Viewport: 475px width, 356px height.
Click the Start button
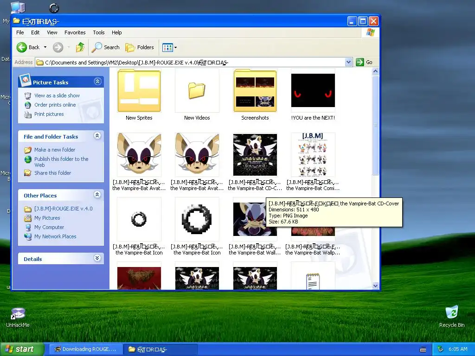click(x=22, y=350)
